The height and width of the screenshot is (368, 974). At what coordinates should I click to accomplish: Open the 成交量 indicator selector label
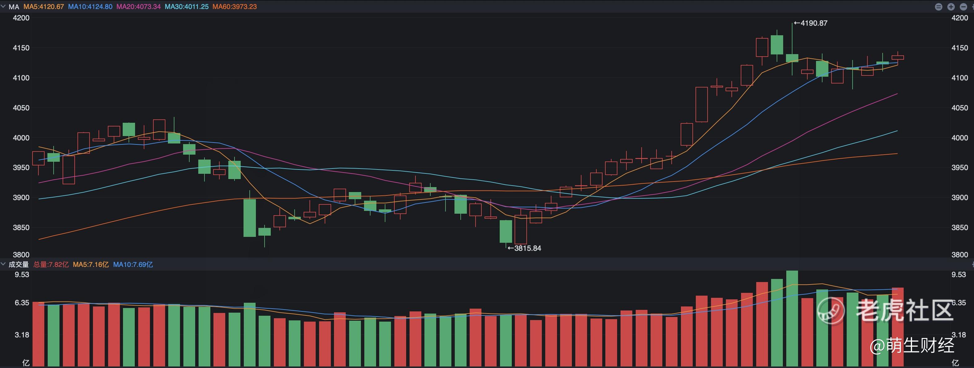point(19,265)
